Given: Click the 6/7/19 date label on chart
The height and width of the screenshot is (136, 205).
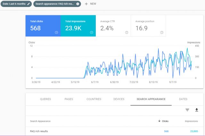Looking at the screenshot, I should [x=95, y=82].
